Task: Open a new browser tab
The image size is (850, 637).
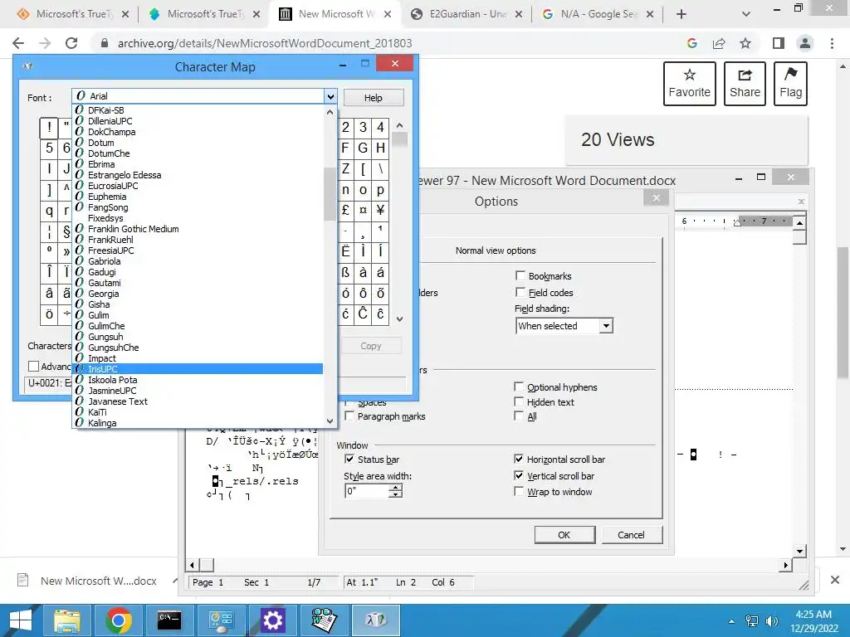Action: click(681, 15)
